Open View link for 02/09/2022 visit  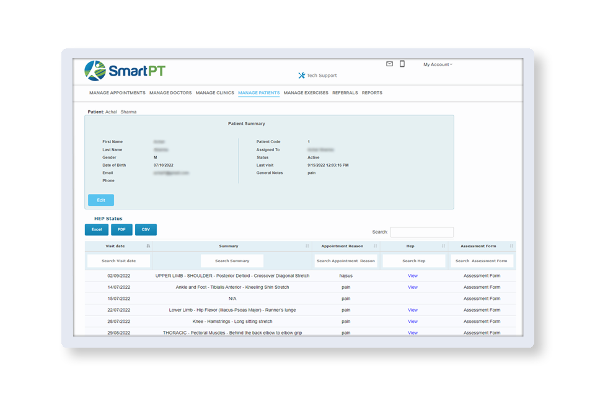[x=413, y=276]
